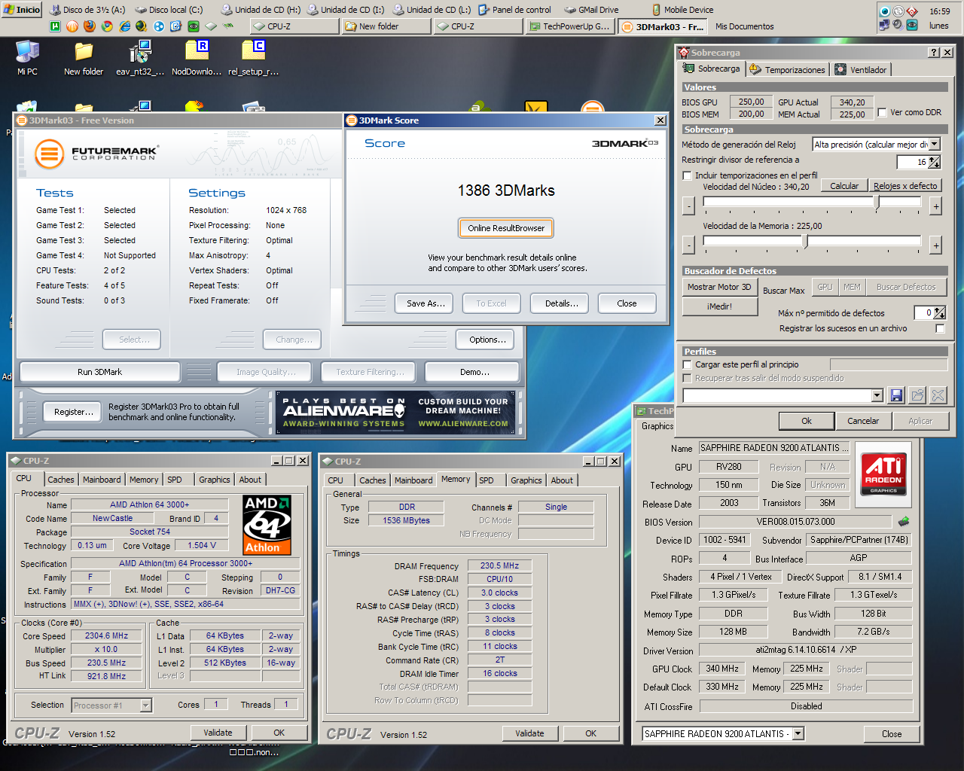Enable Registrar los sucesos en un archivo
The height and width of the screenshot is (771, 964).
pyautogui.click(x=940, y=328)
